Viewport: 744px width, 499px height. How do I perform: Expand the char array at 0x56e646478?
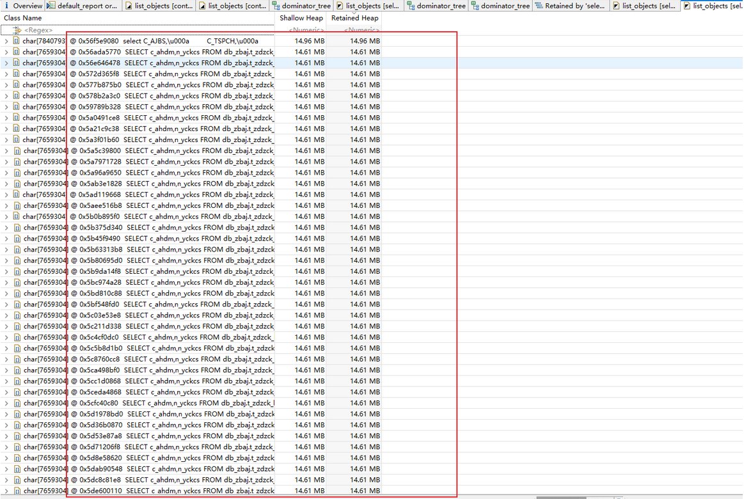pyautogui.click(x=6, y=63)
